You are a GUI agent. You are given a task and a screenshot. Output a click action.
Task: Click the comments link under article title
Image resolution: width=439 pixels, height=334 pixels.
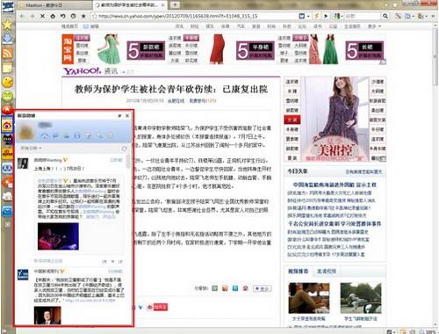point(203,101)
